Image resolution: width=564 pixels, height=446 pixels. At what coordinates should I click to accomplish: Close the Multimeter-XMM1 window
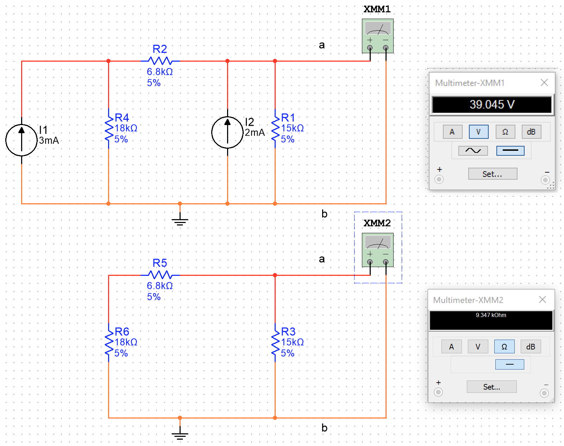click(x=544, y=82)
